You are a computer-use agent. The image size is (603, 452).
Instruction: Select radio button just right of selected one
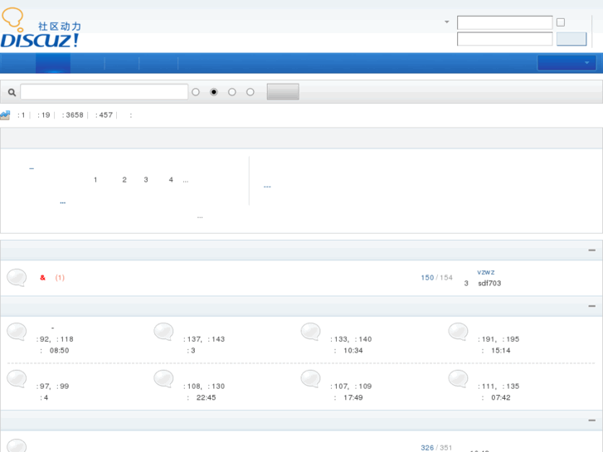click(232, 92)
